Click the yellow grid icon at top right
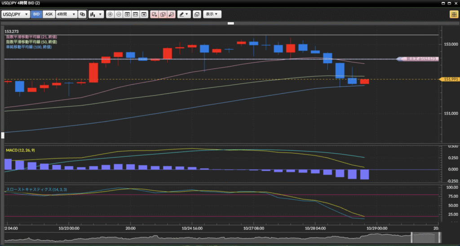This screenshot has height=246, width=460. pos(453,14)
